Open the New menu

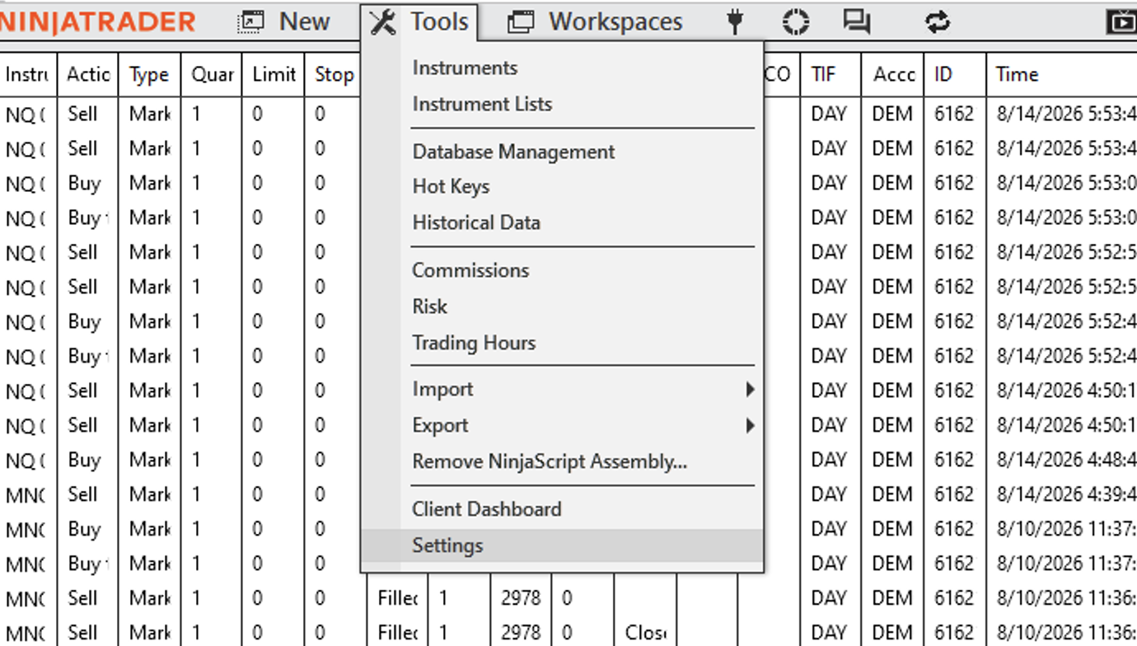[x=283, y=21]
